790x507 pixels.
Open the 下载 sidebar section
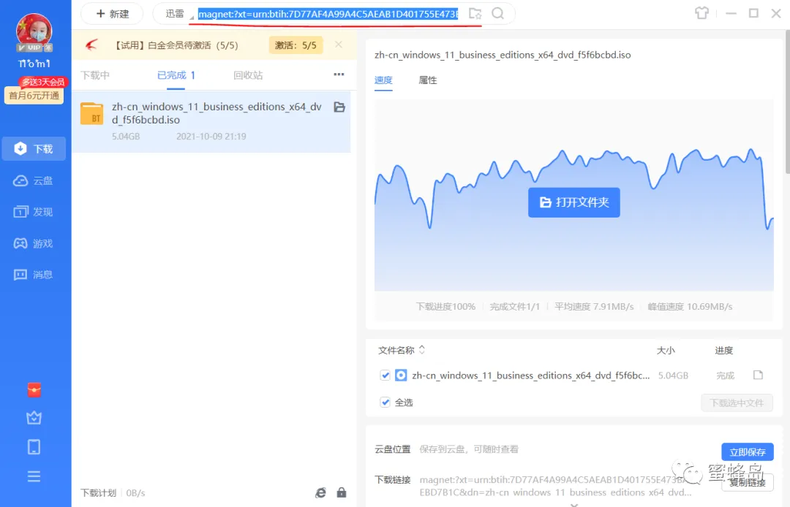point(34,149)
